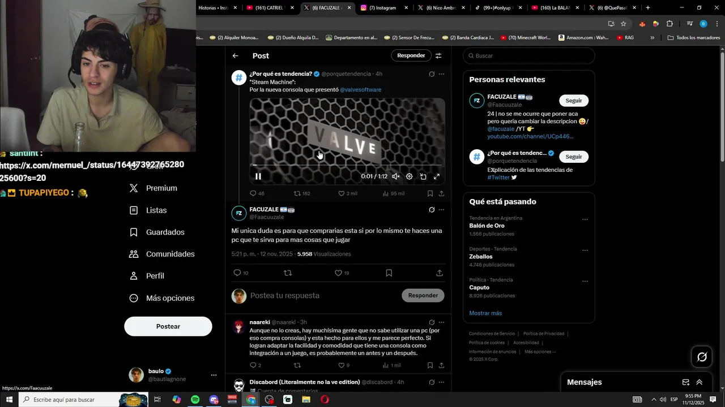Open more options on Discabord reply
This screenshot has height=407, width=725.
coord(441,382)
